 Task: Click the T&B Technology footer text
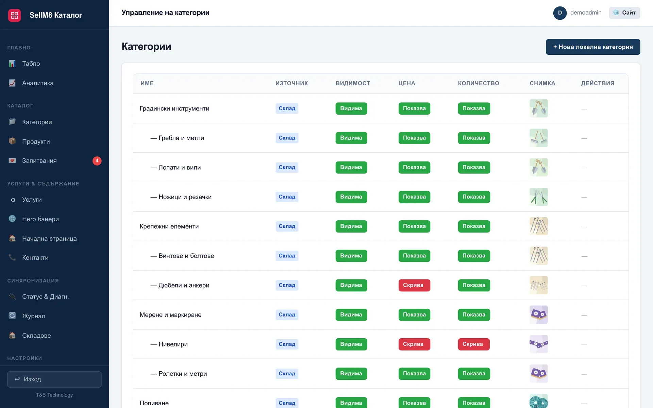pyautogui.click(x=54, y=395)
